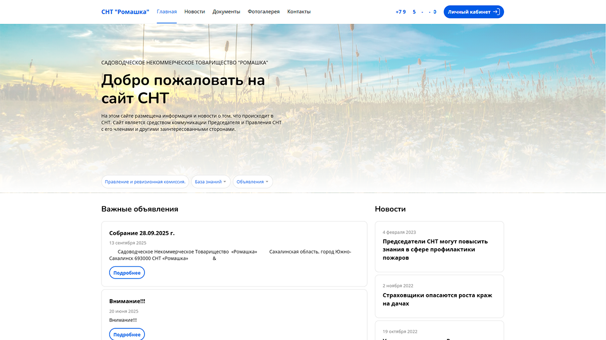Open the Собрание 28.09.2025 г. announcement title
606x340 pixels.
(x=142, y=233)
